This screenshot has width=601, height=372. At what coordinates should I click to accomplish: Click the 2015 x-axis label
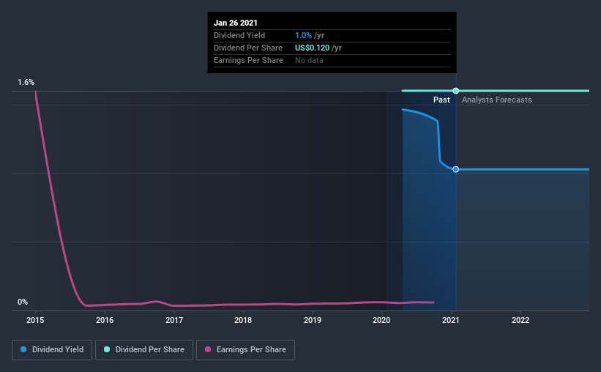click(35, 320)
